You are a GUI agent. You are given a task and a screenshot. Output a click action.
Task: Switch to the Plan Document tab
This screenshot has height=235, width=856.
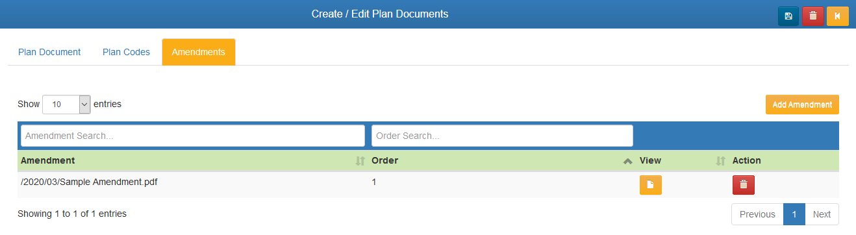[49, 52]
